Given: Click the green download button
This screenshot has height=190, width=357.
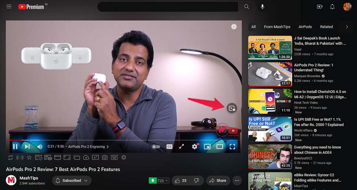Looking at the screenshot, I should tap(153, 181).
